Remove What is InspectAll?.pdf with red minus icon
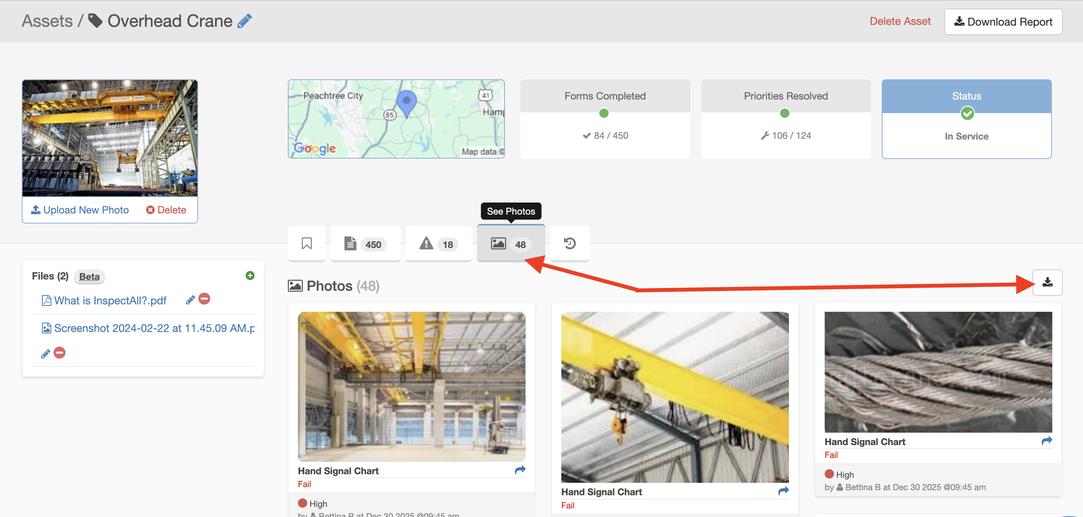 point(204,299)
